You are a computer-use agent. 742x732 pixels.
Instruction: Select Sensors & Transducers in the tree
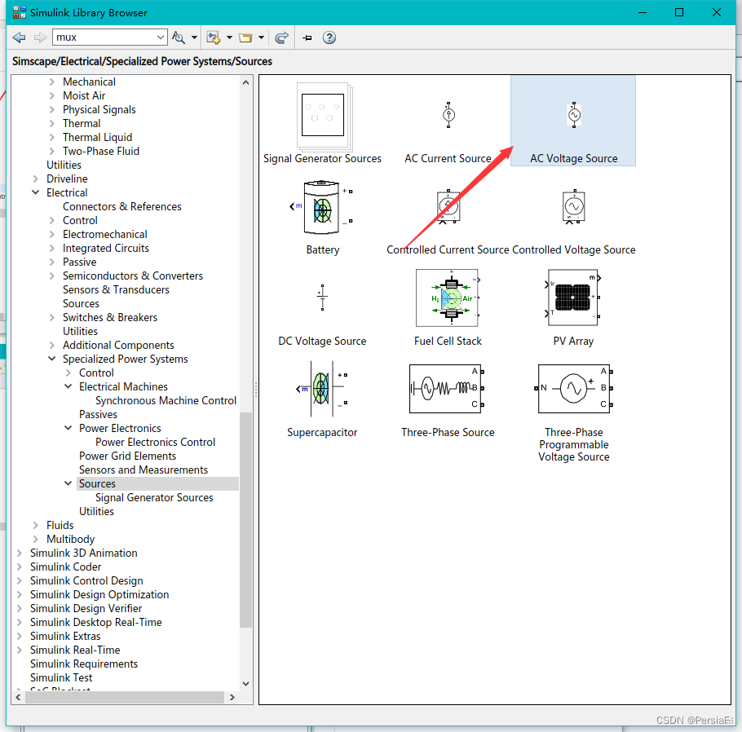tap(116, 289)
